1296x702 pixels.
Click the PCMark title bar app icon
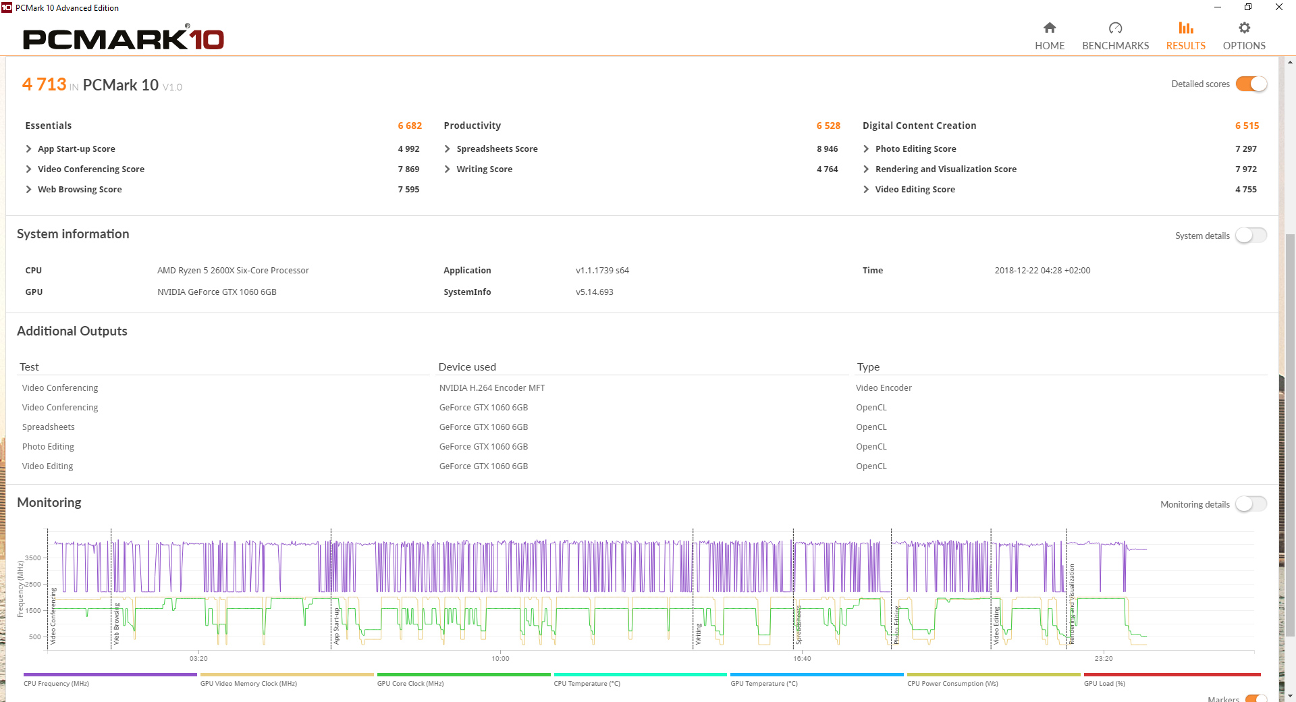7,7
